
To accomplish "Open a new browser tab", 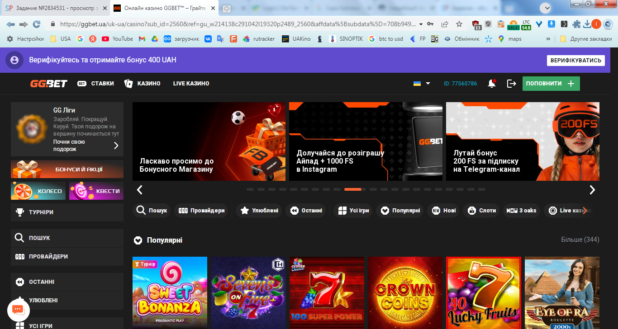I will click(x=226, y=8).
